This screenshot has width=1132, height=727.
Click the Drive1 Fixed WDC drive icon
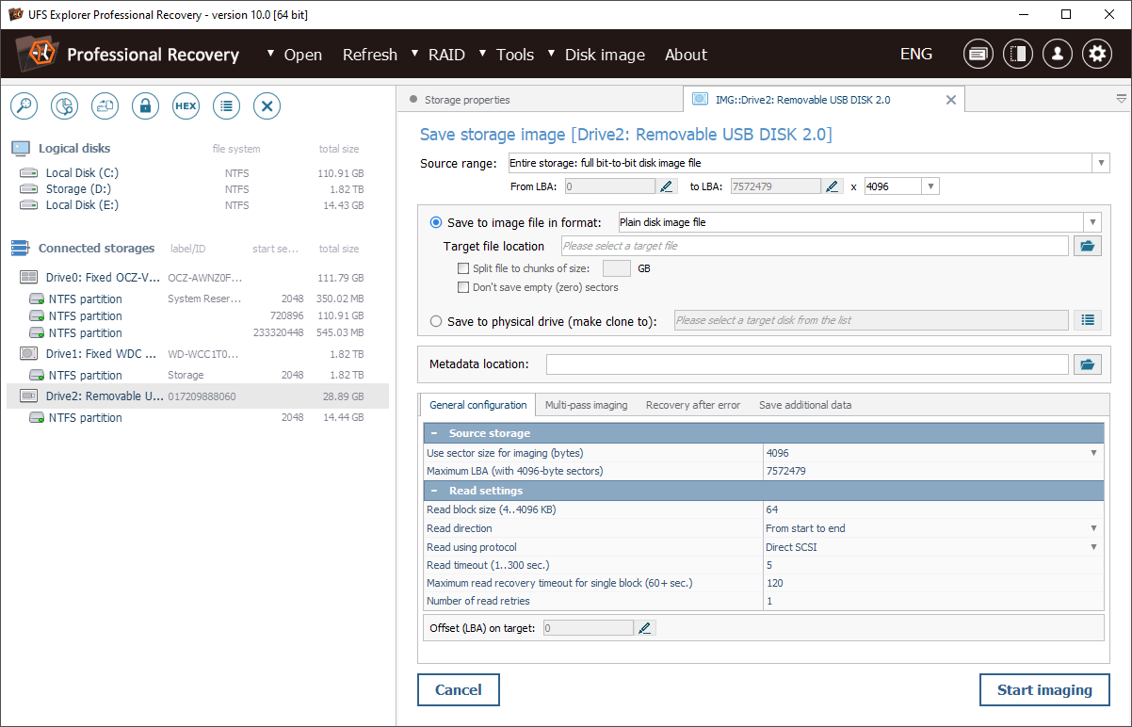[x=28, y=354]
